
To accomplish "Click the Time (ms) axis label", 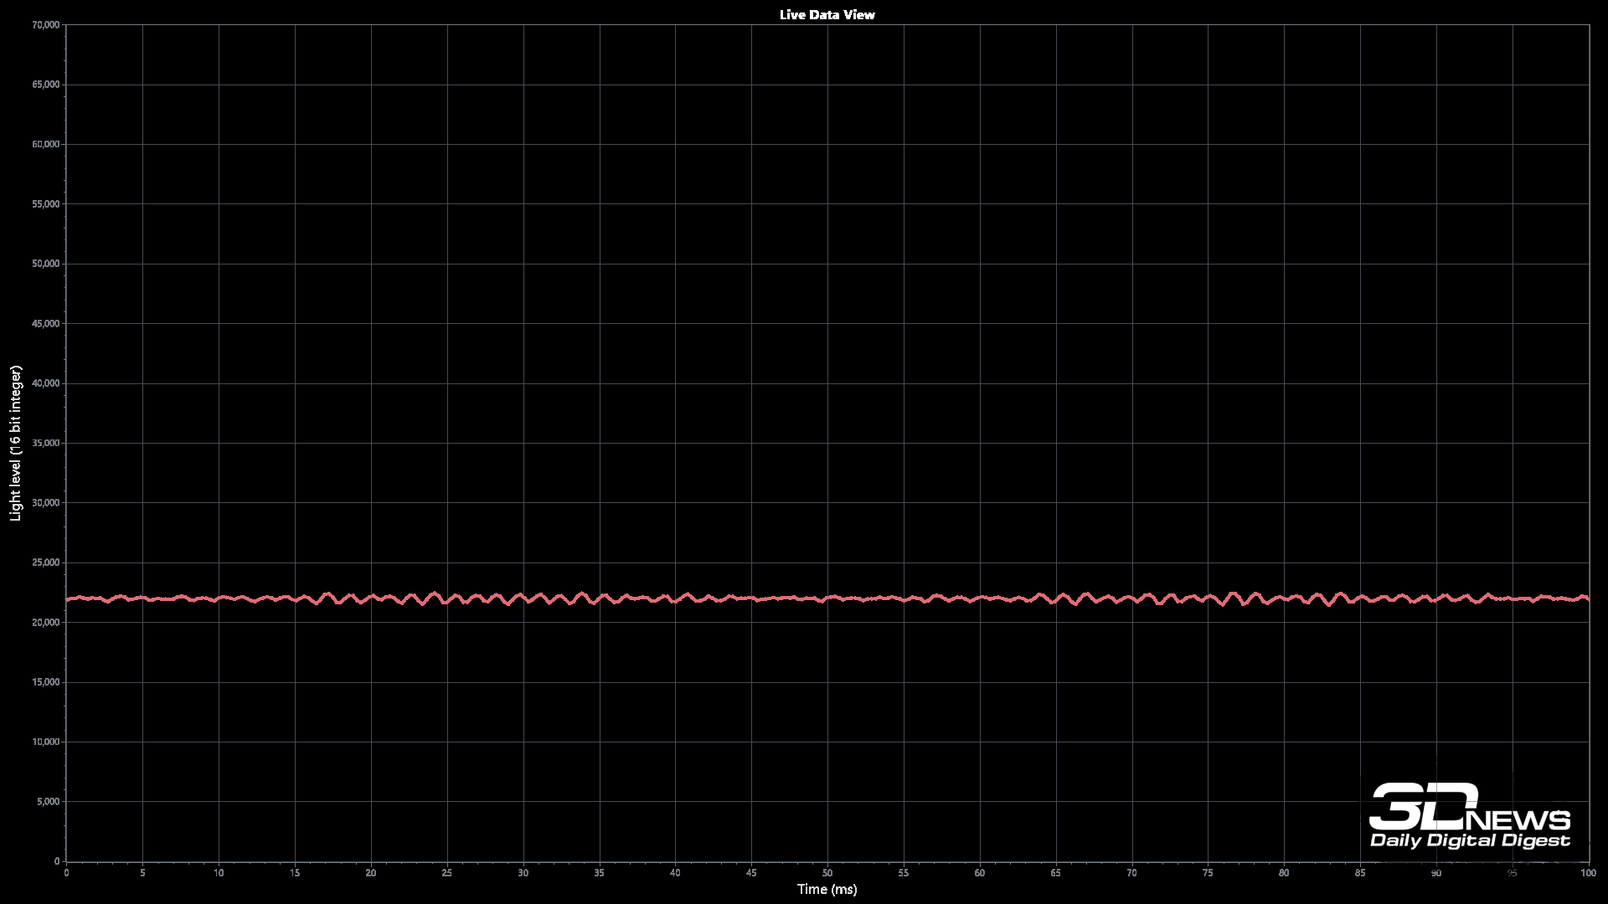I will (x=827, y=889).
